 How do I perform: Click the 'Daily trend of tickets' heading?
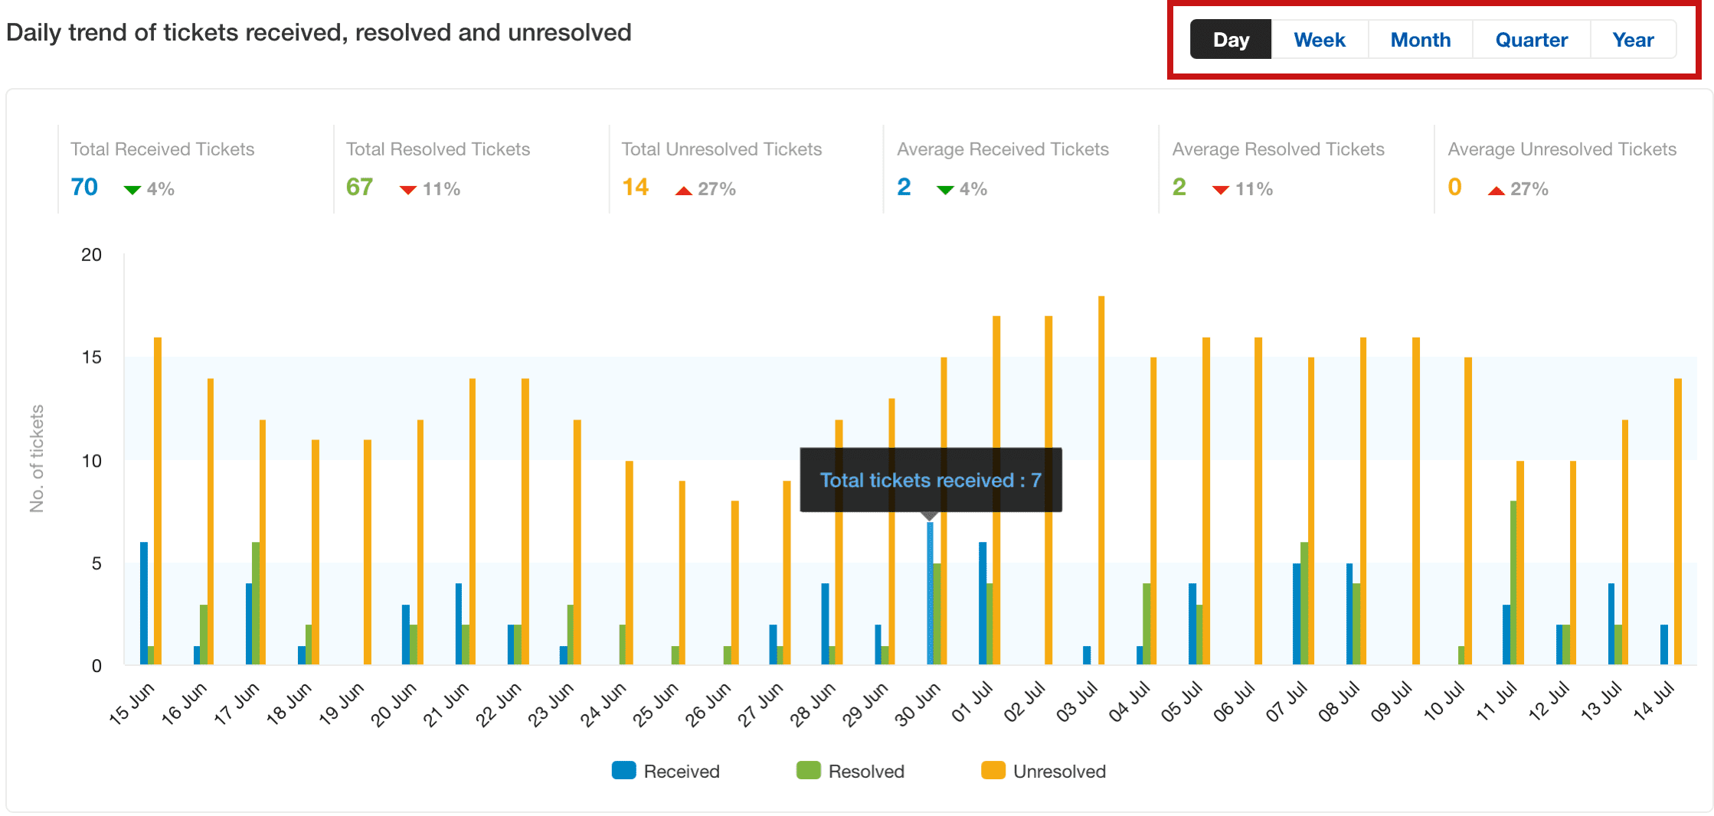click(x=319, y=32)
